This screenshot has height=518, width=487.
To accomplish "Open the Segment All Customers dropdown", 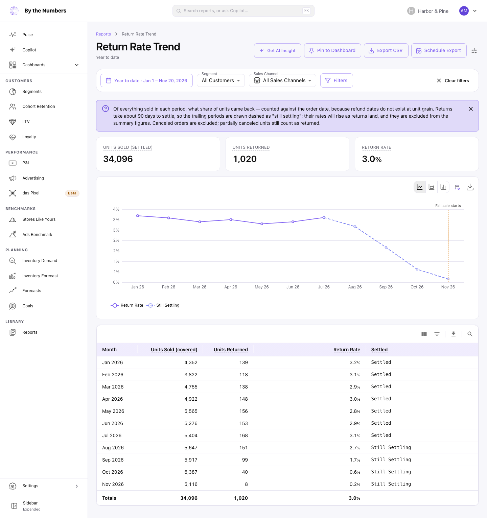I will 221,80.
